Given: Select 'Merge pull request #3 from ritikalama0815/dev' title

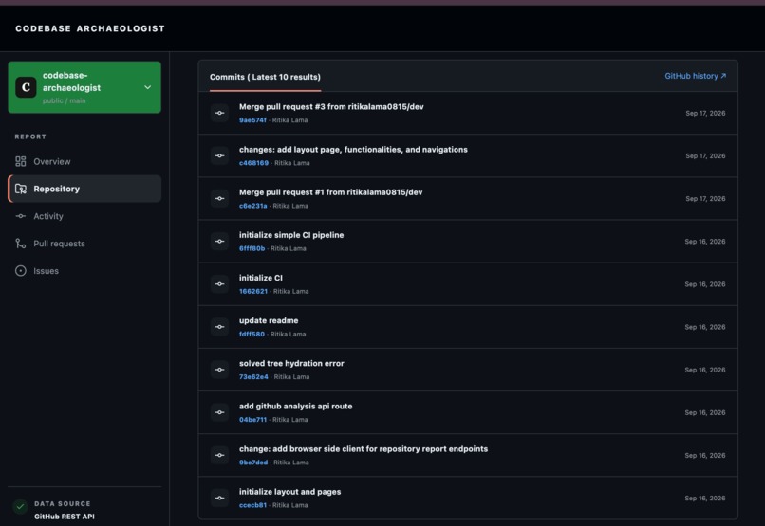Looking at the screenshot, I should pos(331,107).
